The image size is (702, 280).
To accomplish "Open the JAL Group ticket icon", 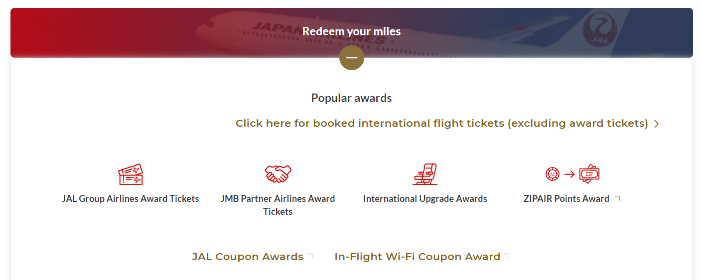I will click(x=131, y=174).
